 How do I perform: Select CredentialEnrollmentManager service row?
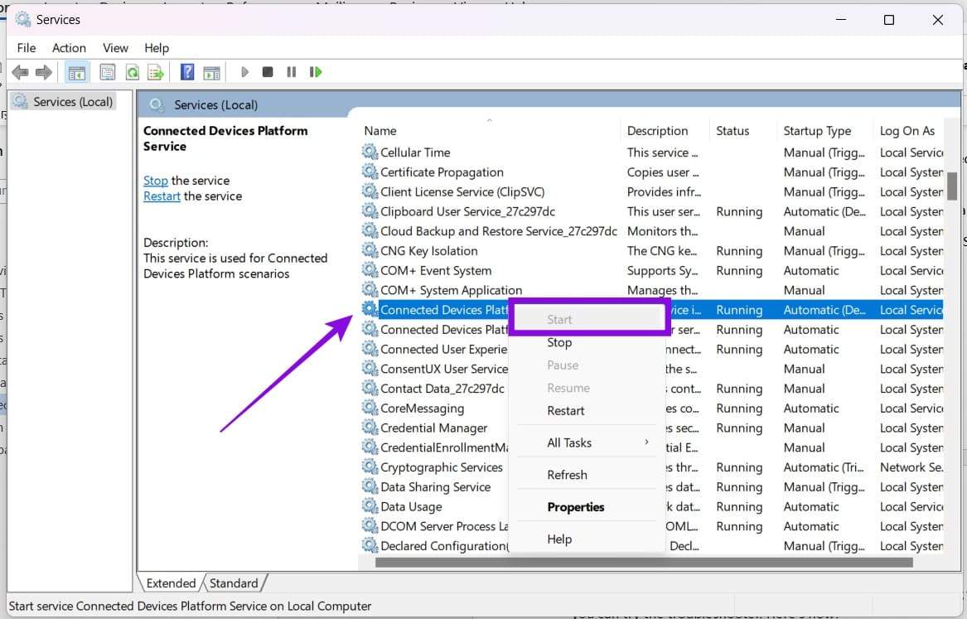tap(444, 447)
